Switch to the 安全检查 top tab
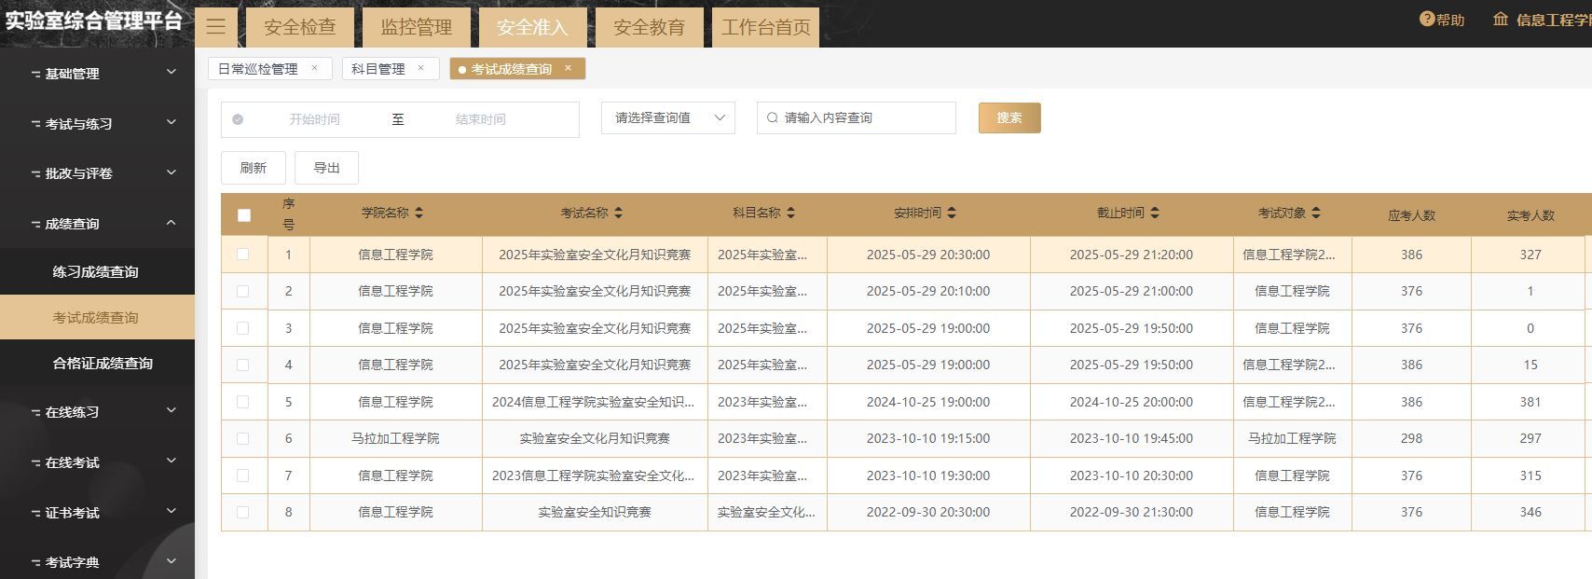The image size is (1592, 579). tap(299, 27)
